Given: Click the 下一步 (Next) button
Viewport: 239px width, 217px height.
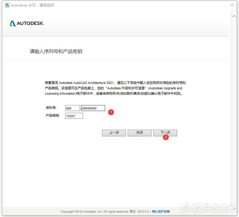Looking at the screenshot, I should pyautogui.click(x=165, y=133).
